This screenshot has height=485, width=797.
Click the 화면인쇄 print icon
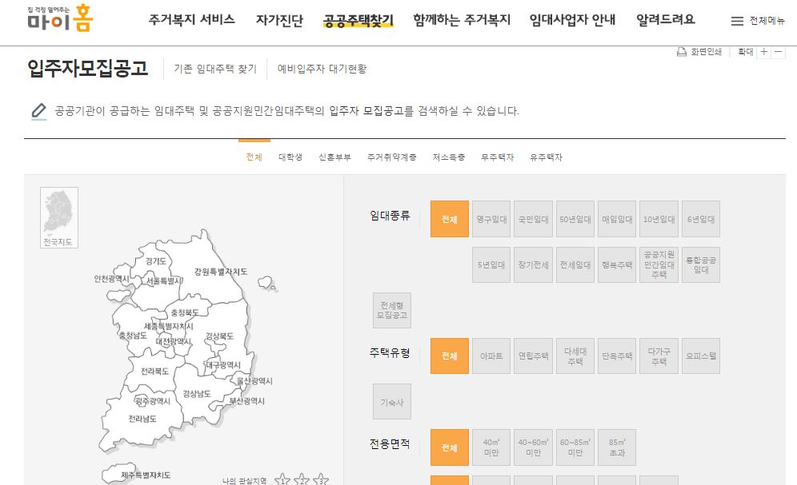point(683,50)
